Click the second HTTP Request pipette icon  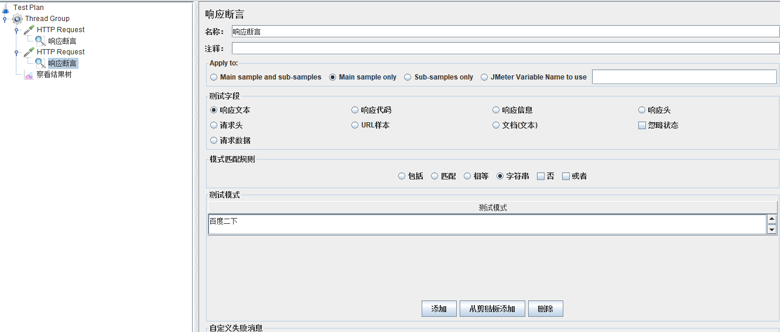click(x=29, y=52)
